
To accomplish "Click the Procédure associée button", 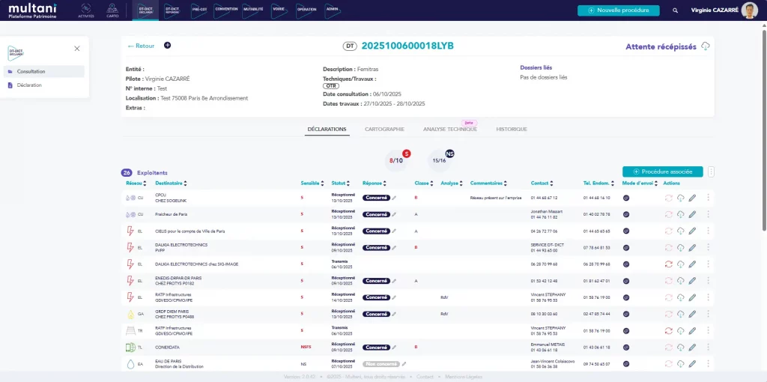I will 662,172.
